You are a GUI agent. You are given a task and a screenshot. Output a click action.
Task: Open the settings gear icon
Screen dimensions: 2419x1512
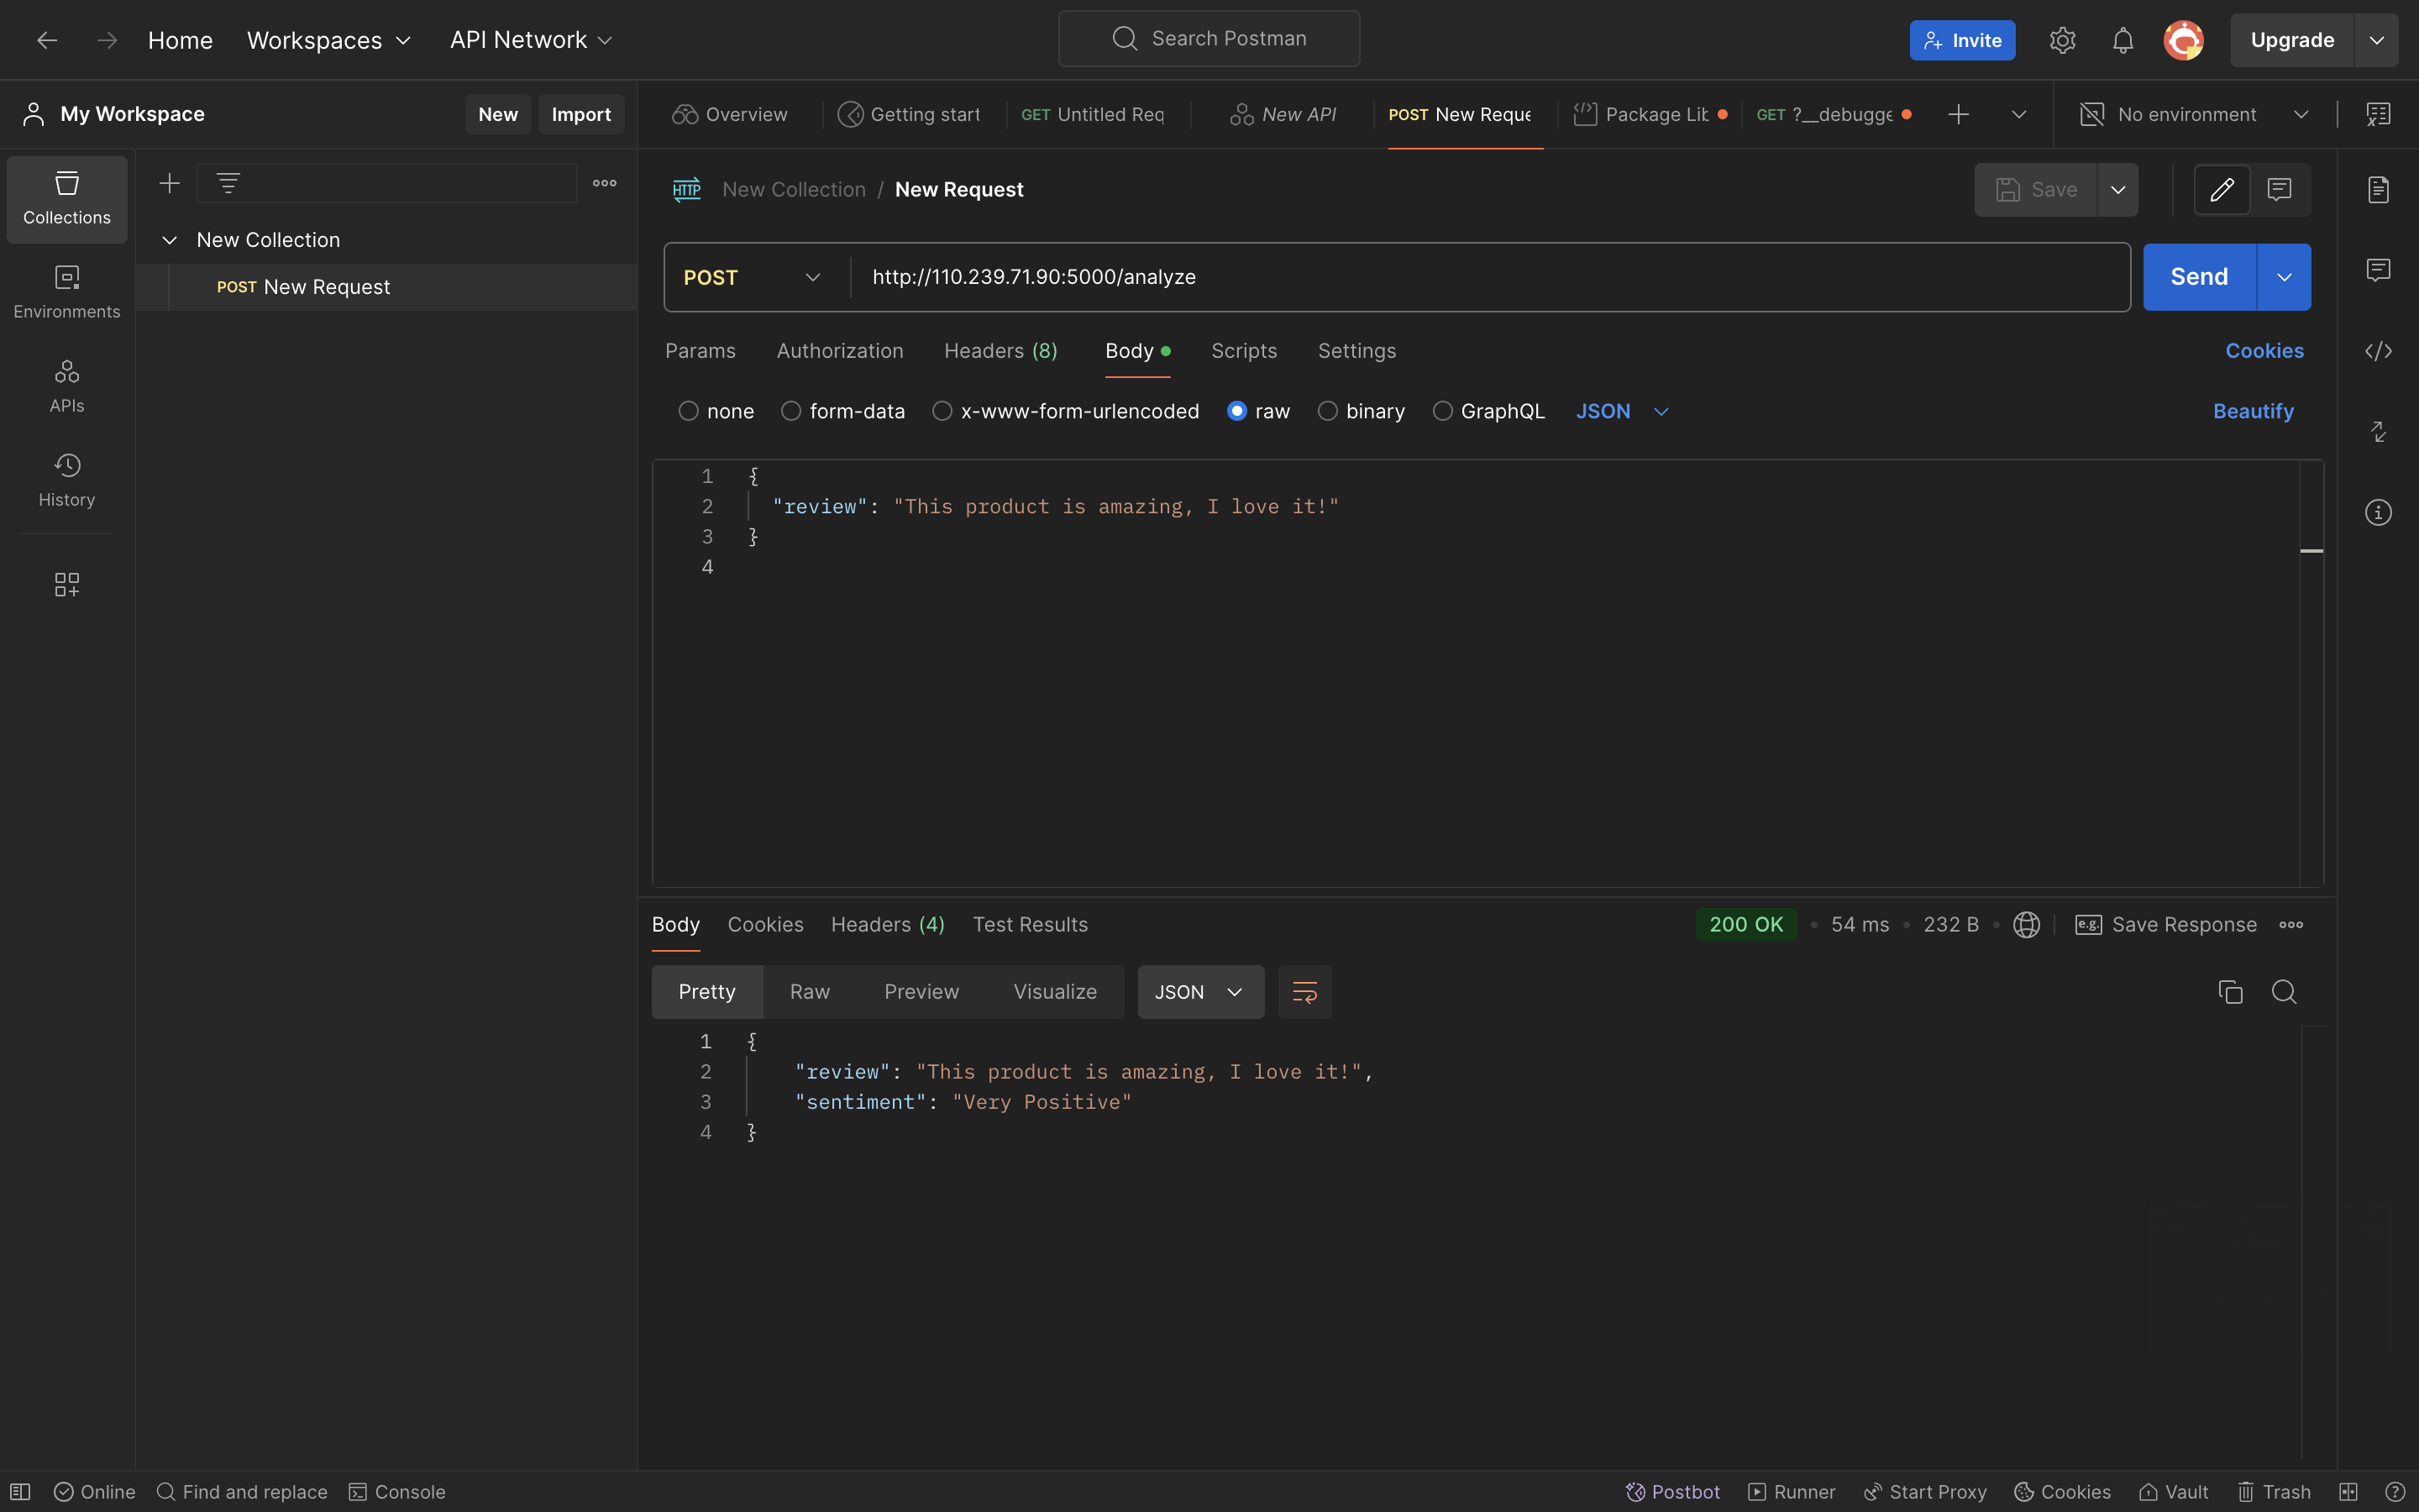click(x=2062, y=40)
